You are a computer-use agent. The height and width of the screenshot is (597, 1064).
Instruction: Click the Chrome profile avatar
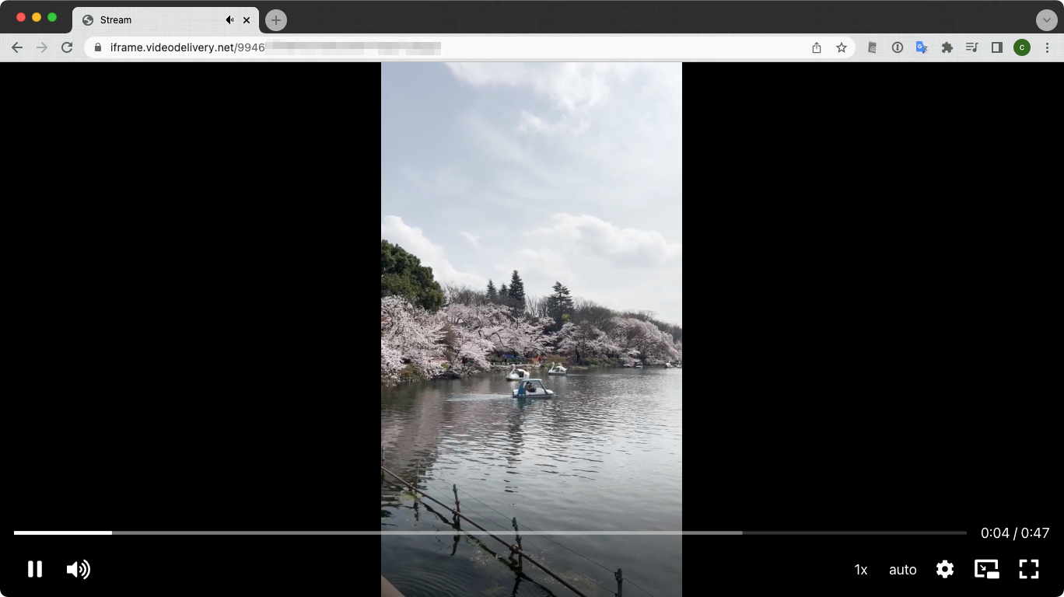[x=1021, y=47]
